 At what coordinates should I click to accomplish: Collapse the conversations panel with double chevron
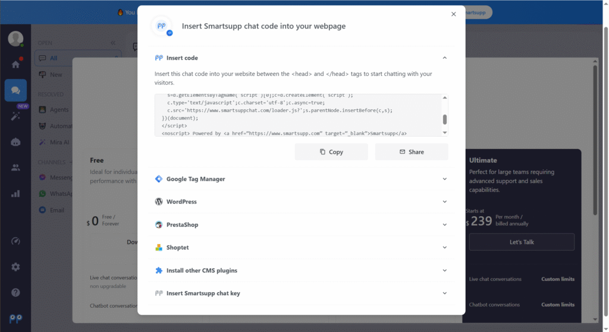click(112, 43)
